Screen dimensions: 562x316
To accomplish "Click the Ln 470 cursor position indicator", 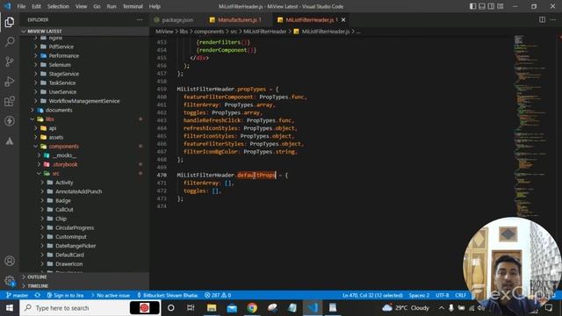I will (x=372, y=295).
